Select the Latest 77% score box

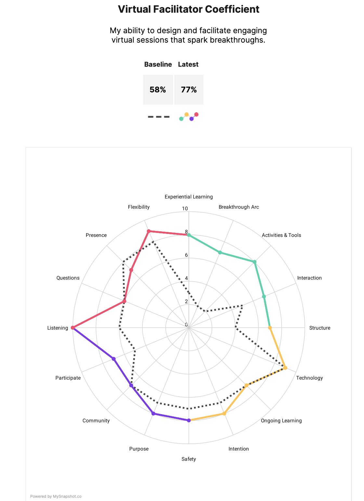point(189,90)
